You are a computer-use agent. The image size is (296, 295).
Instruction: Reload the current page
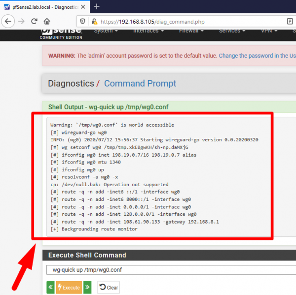pos(34,22)
